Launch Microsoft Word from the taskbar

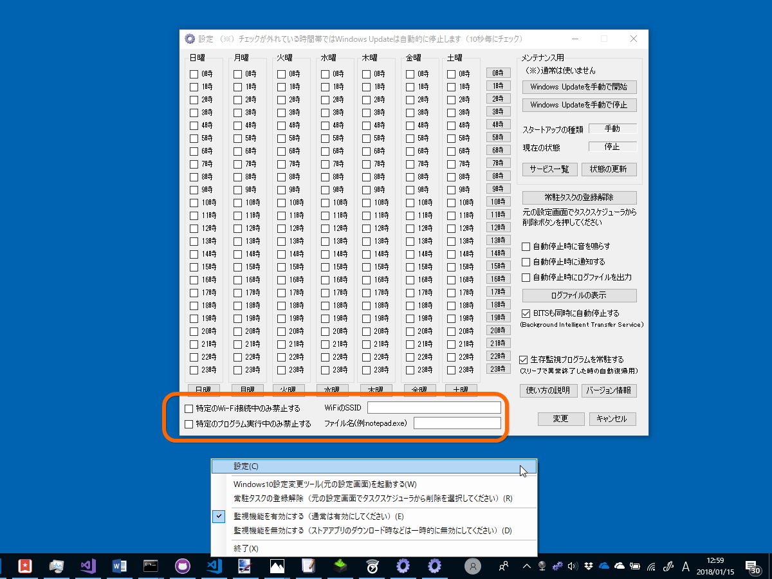119,567
